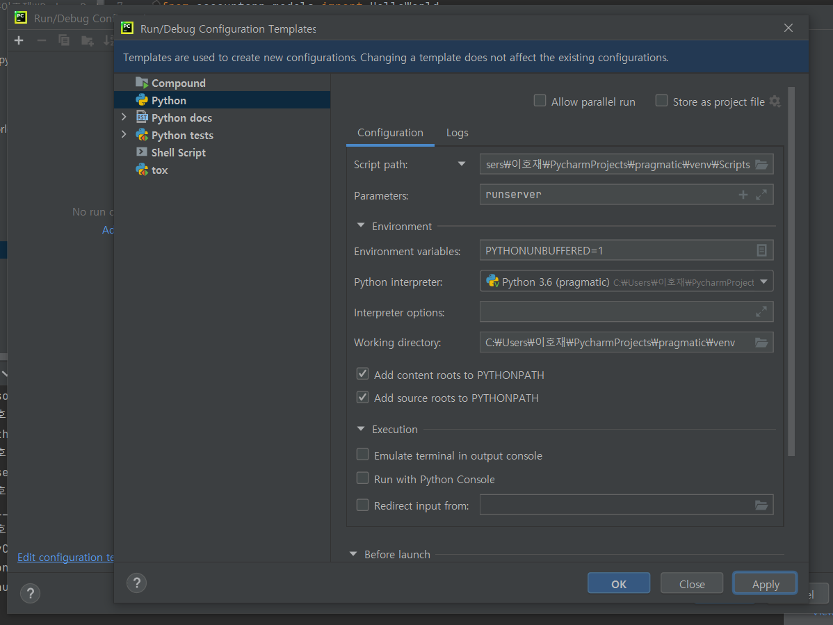Click the Apply button
The height and width of the screenshot is (625, 833).
(x=765, y=583)
